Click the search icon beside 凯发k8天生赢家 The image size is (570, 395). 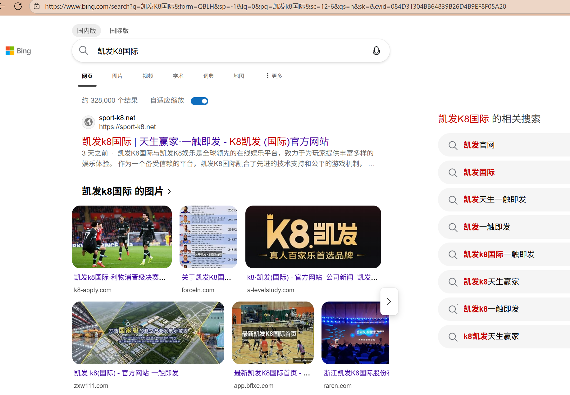(x=453, y=282)
